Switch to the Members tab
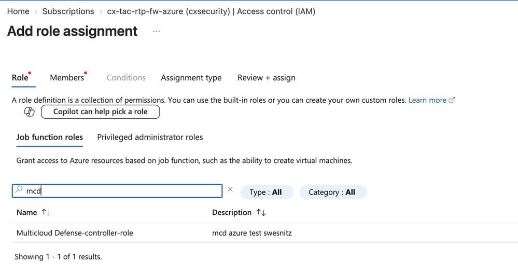518x274 pixels. pos(68,78)
